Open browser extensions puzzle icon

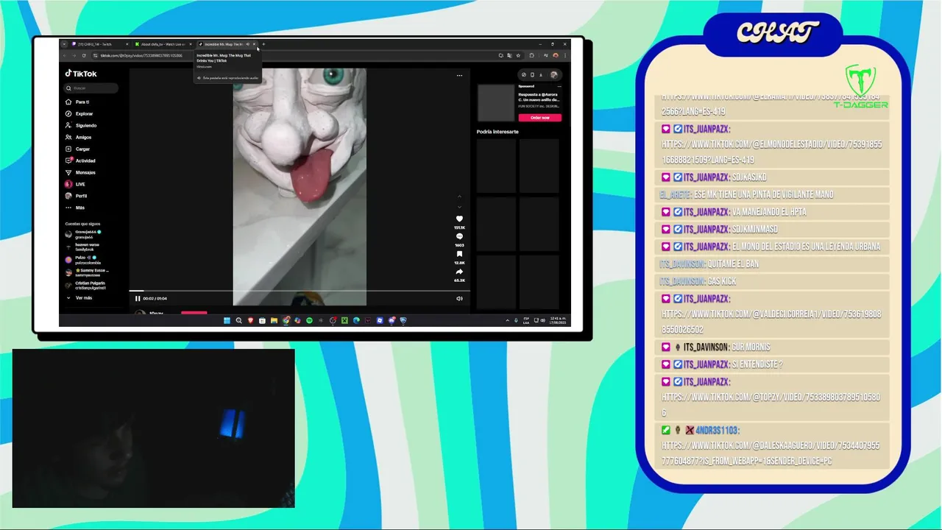click(531, 55)
